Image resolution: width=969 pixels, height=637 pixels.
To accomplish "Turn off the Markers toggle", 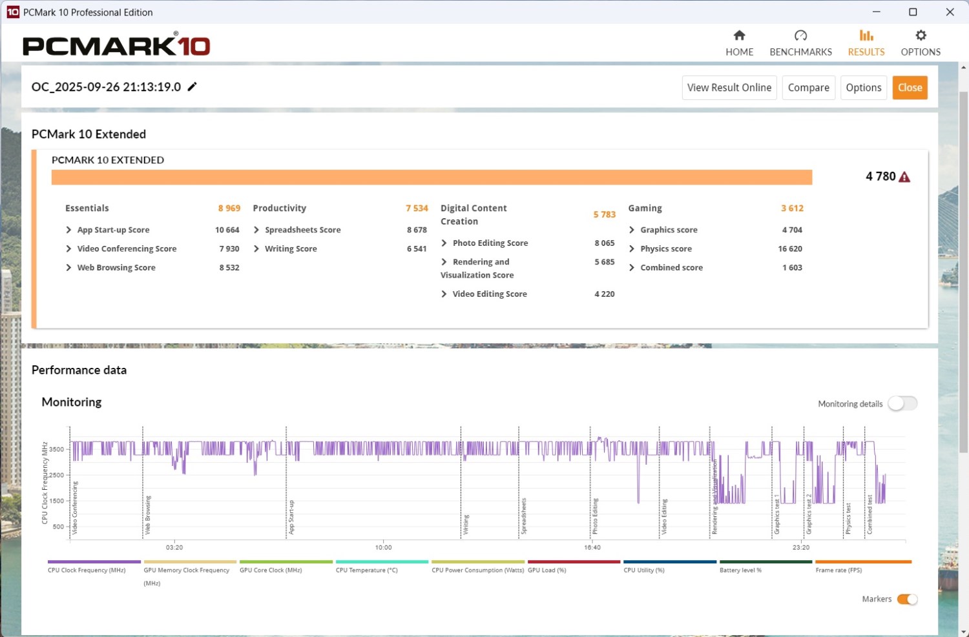I will coord(907,599).
